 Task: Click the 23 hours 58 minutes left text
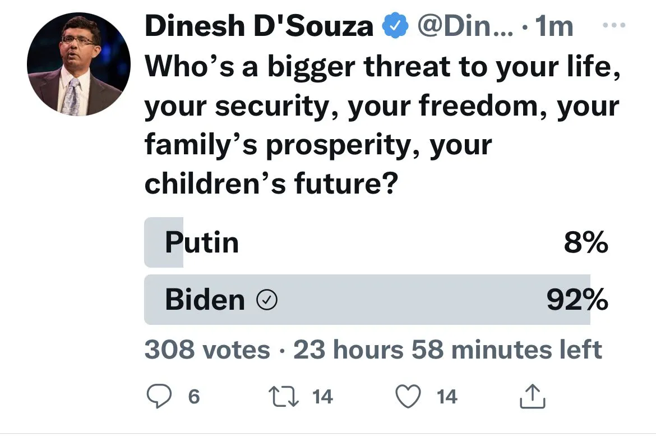pyautogui.click(x=447, y=350)
